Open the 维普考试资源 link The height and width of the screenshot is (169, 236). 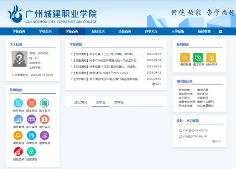187,102
